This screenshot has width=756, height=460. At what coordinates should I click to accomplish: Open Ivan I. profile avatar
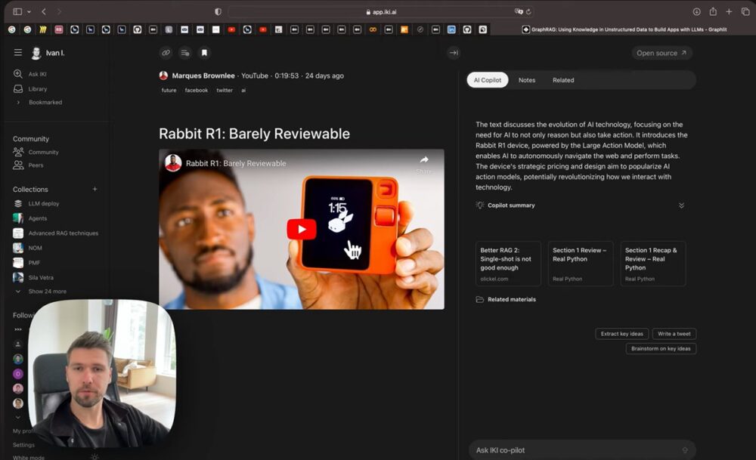(x=36, y=53)
